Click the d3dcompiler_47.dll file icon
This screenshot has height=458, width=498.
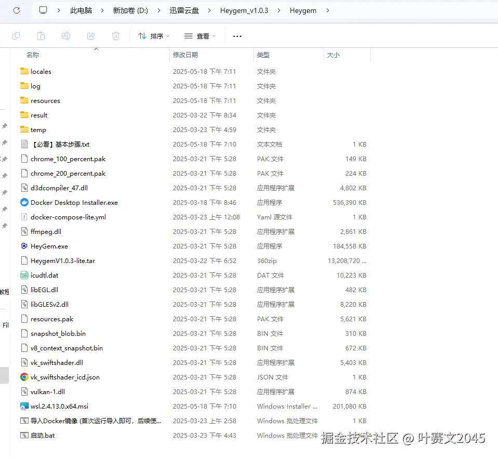tap(24, 188)
